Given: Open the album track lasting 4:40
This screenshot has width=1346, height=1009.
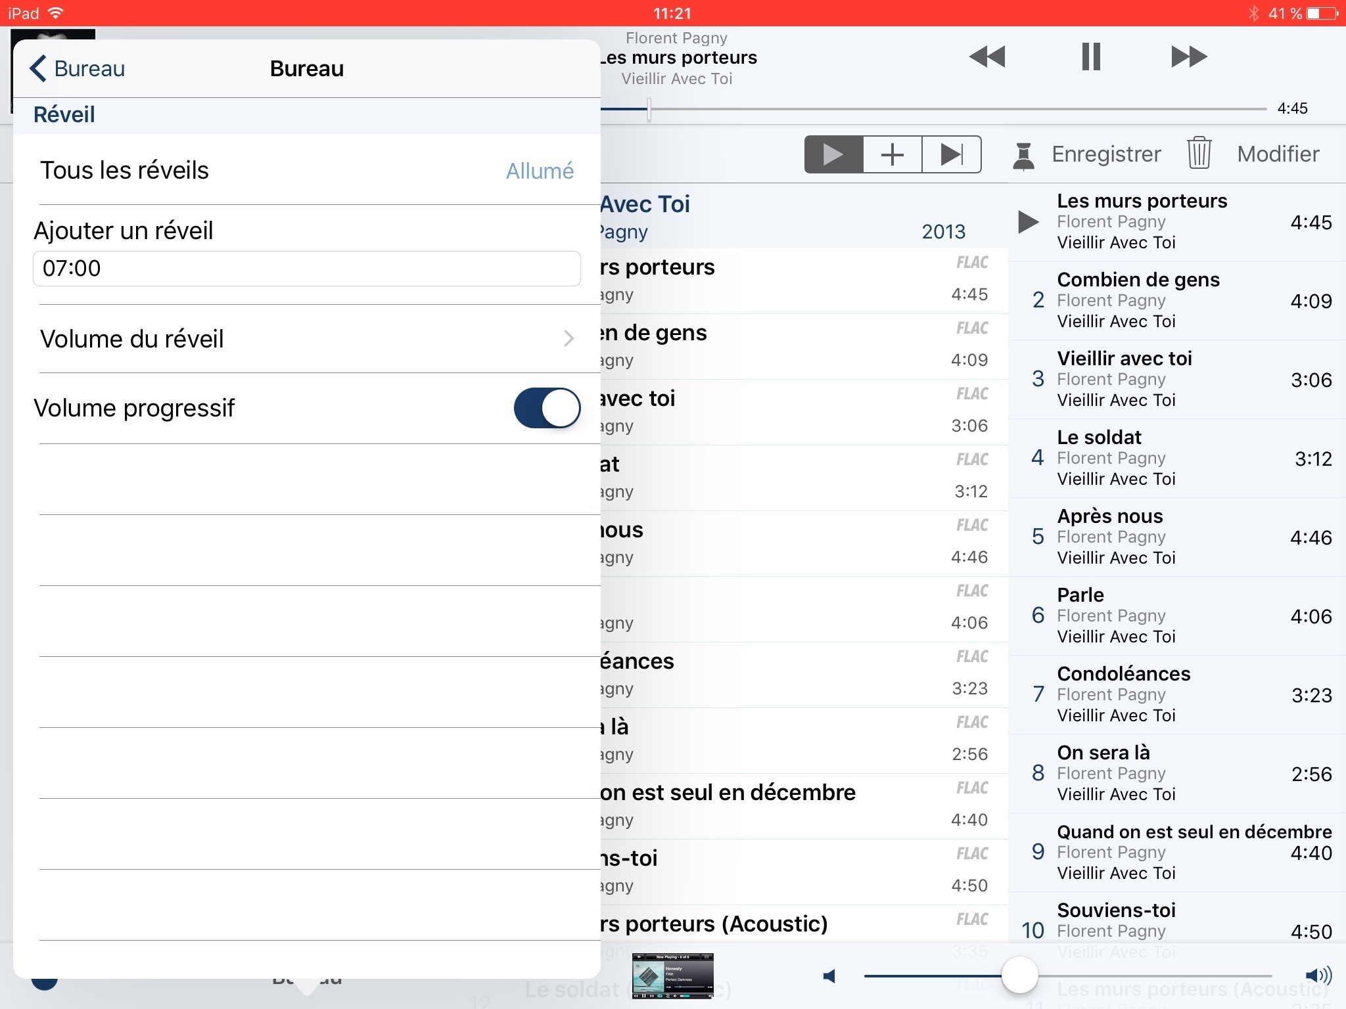Looking at the screenshot, I should pos(804,807).
